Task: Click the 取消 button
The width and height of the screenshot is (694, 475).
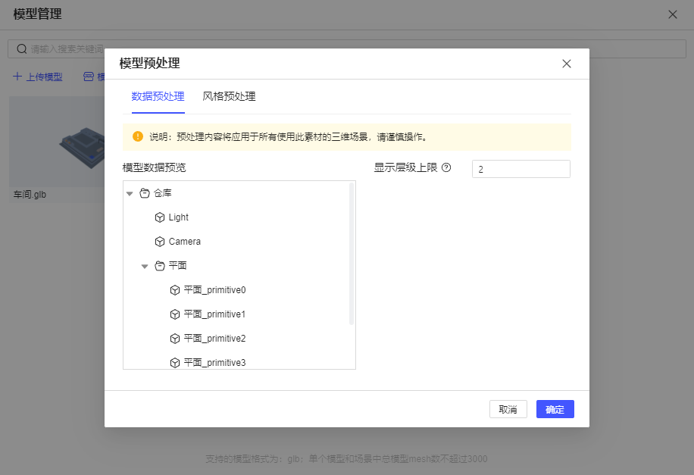Action: (508, 409)
